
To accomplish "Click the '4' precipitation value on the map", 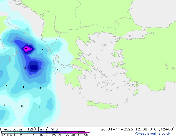I will (42, 49).
